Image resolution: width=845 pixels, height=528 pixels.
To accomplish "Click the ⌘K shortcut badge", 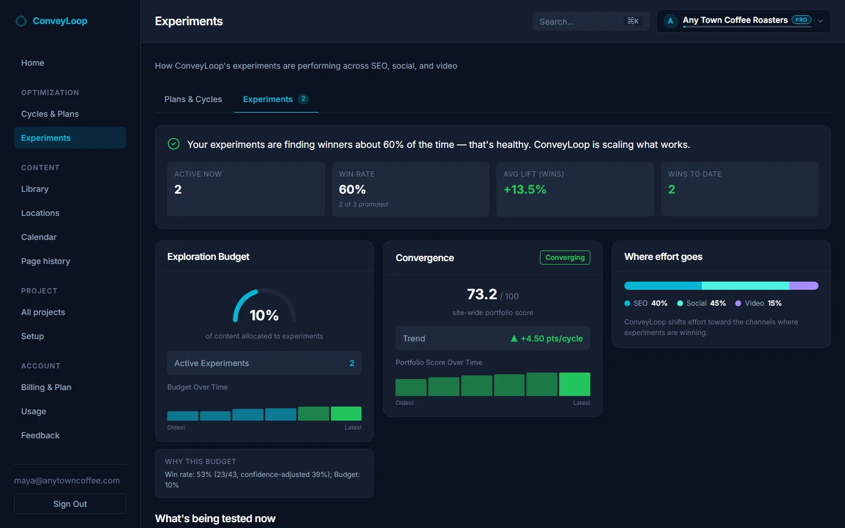I will point(633,21).
